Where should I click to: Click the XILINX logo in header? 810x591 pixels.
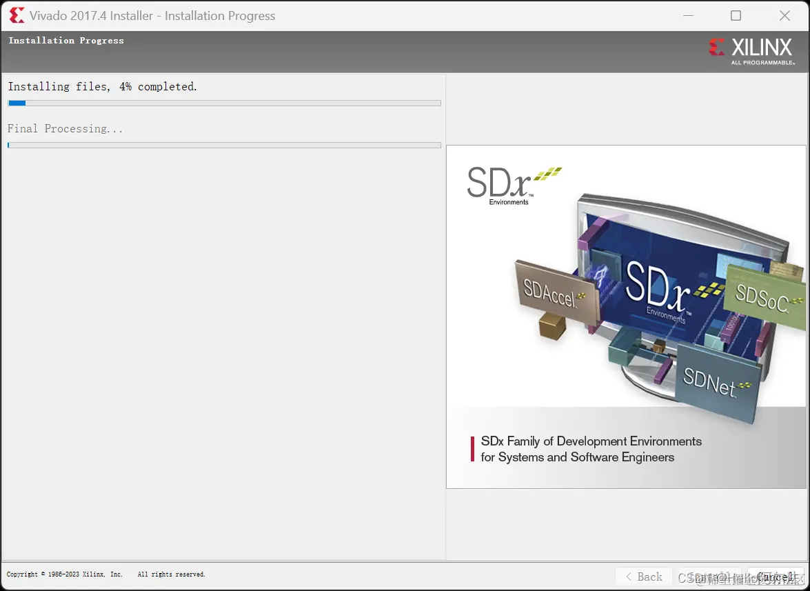coord(751,51)
